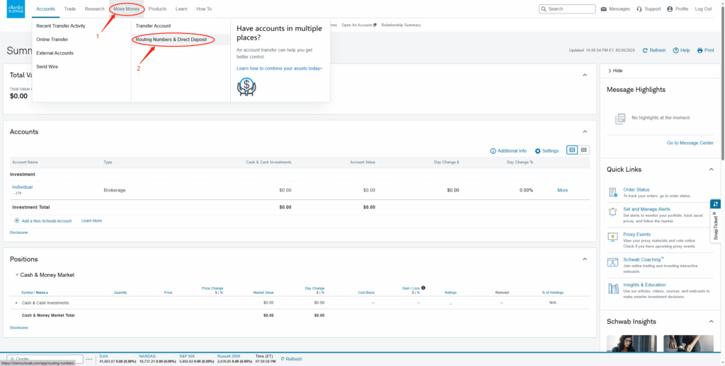Click the Refresh icon near Updated timestamp
The image size is (725, 366).
pyautogui.click(x=645, y=50)
